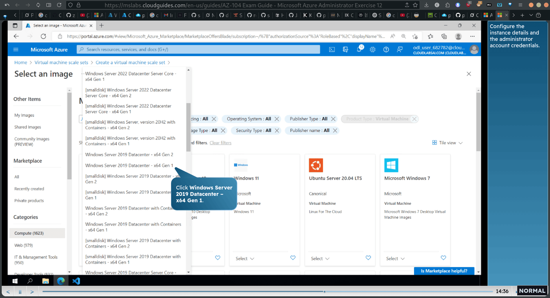Open Select dropdown on Ubuntu Server card

click(320, 259)
